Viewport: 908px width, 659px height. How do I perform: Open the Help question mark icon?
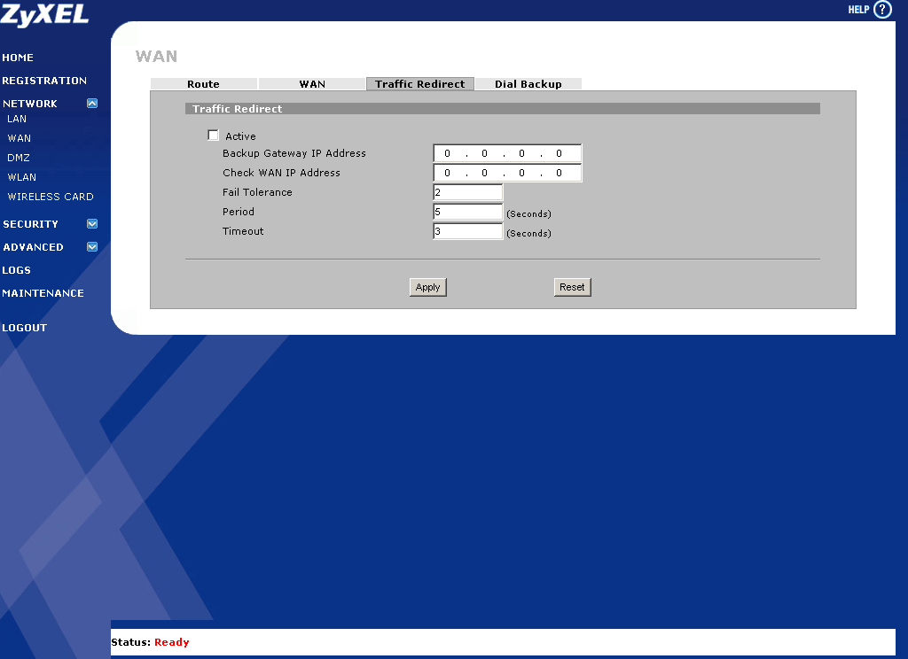(882, 9)
